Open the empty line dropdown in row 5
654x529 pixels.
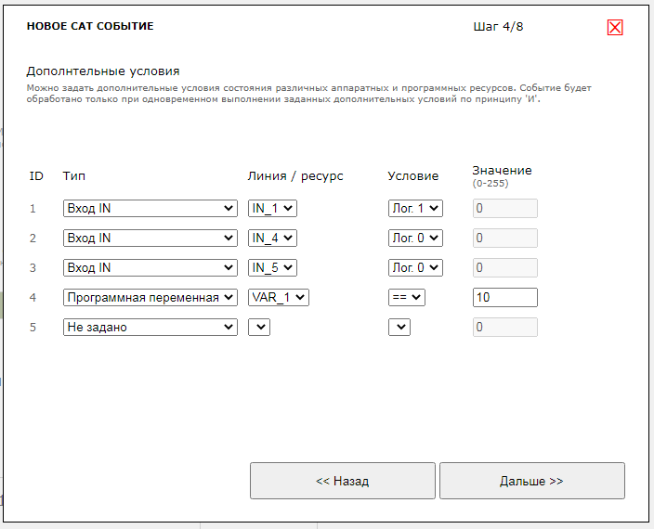click(x=259, y=328)
